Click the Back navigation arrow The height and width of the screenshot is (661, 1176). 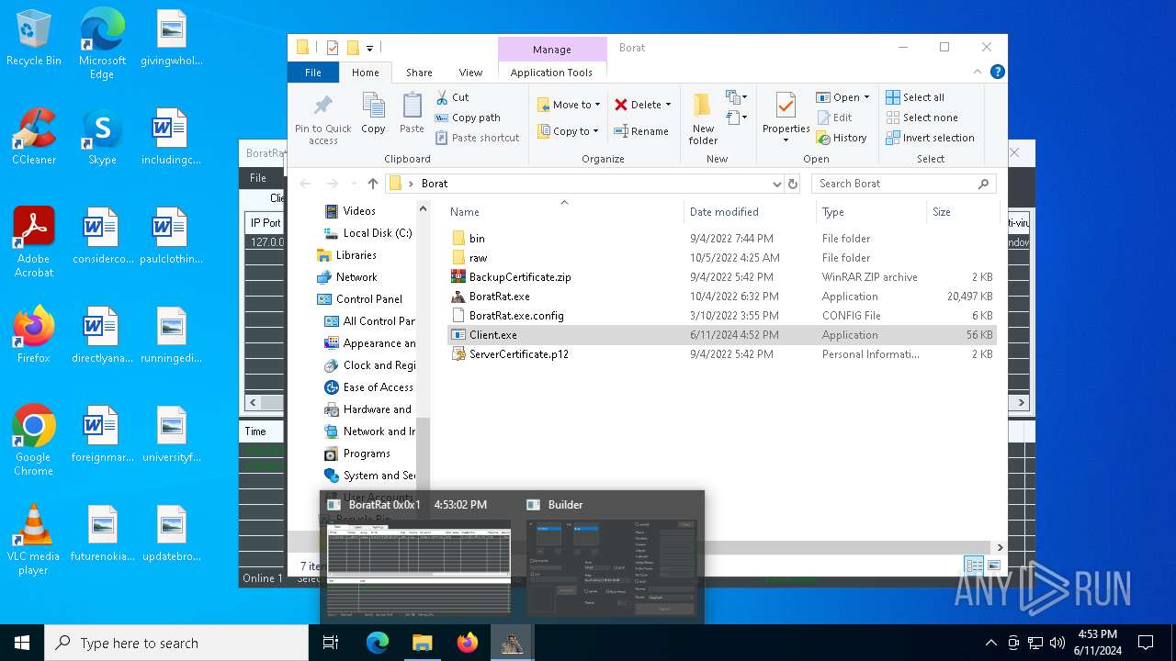306,184
